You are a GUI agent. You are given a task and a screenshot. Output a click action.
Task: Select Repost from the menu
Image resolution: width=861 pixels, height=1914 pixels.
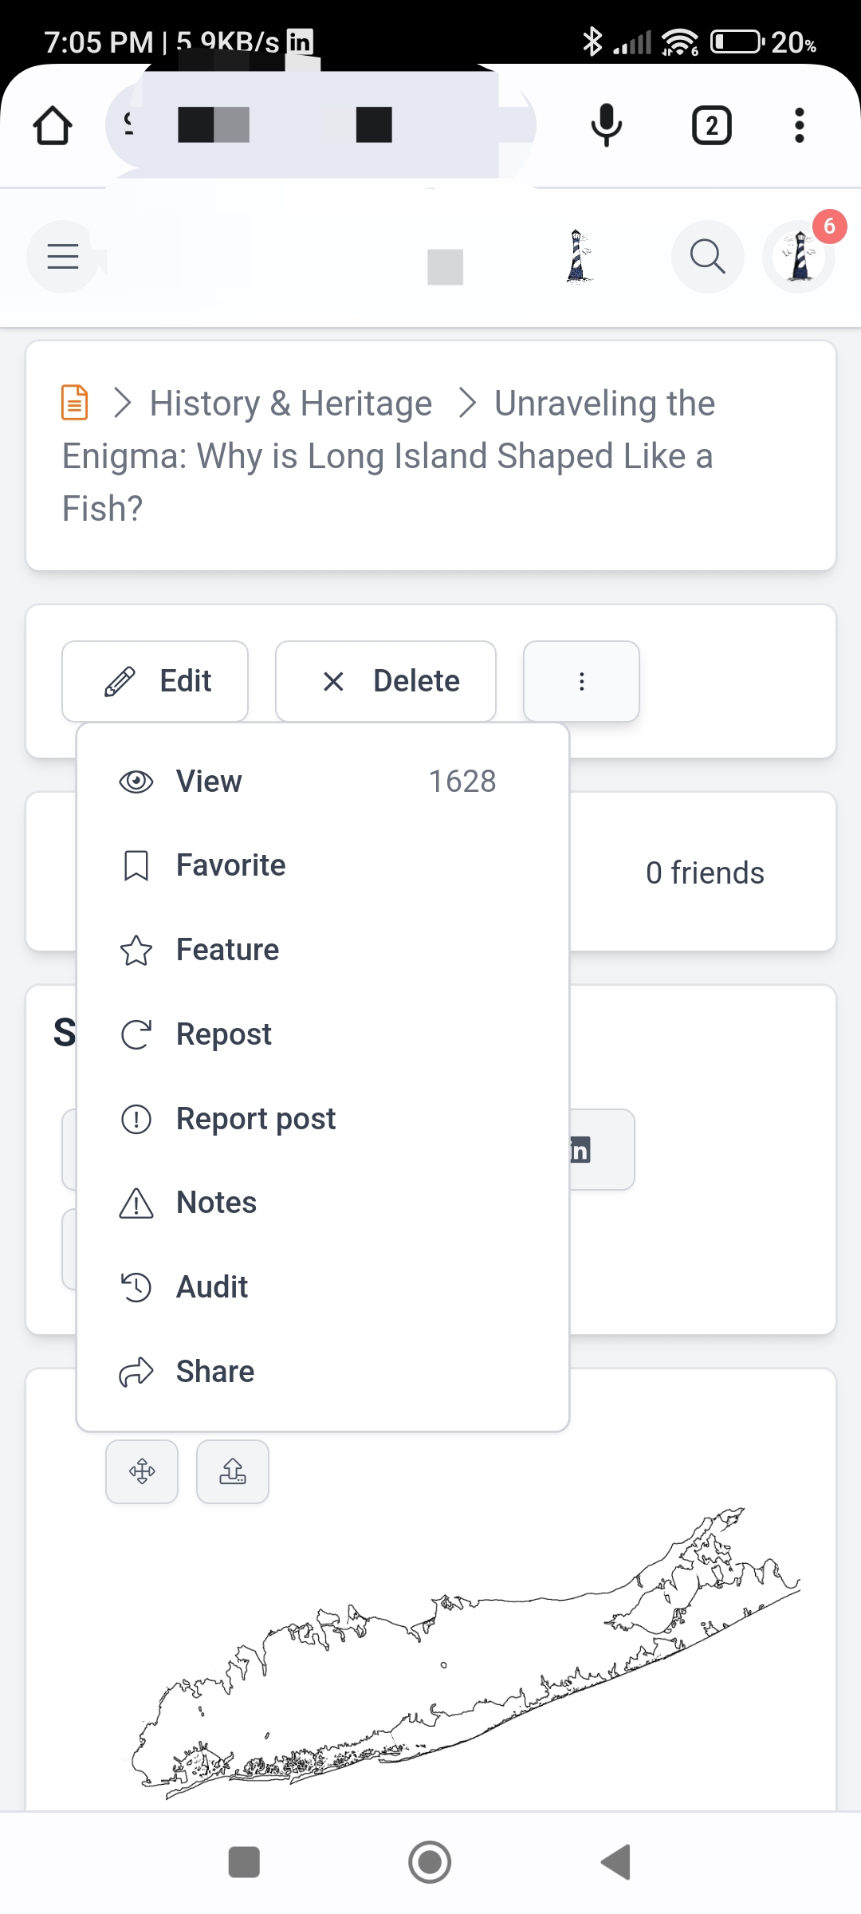pos(223,1034)
